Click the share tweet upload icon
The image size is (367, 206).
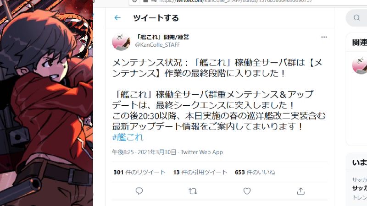(301, 191)
